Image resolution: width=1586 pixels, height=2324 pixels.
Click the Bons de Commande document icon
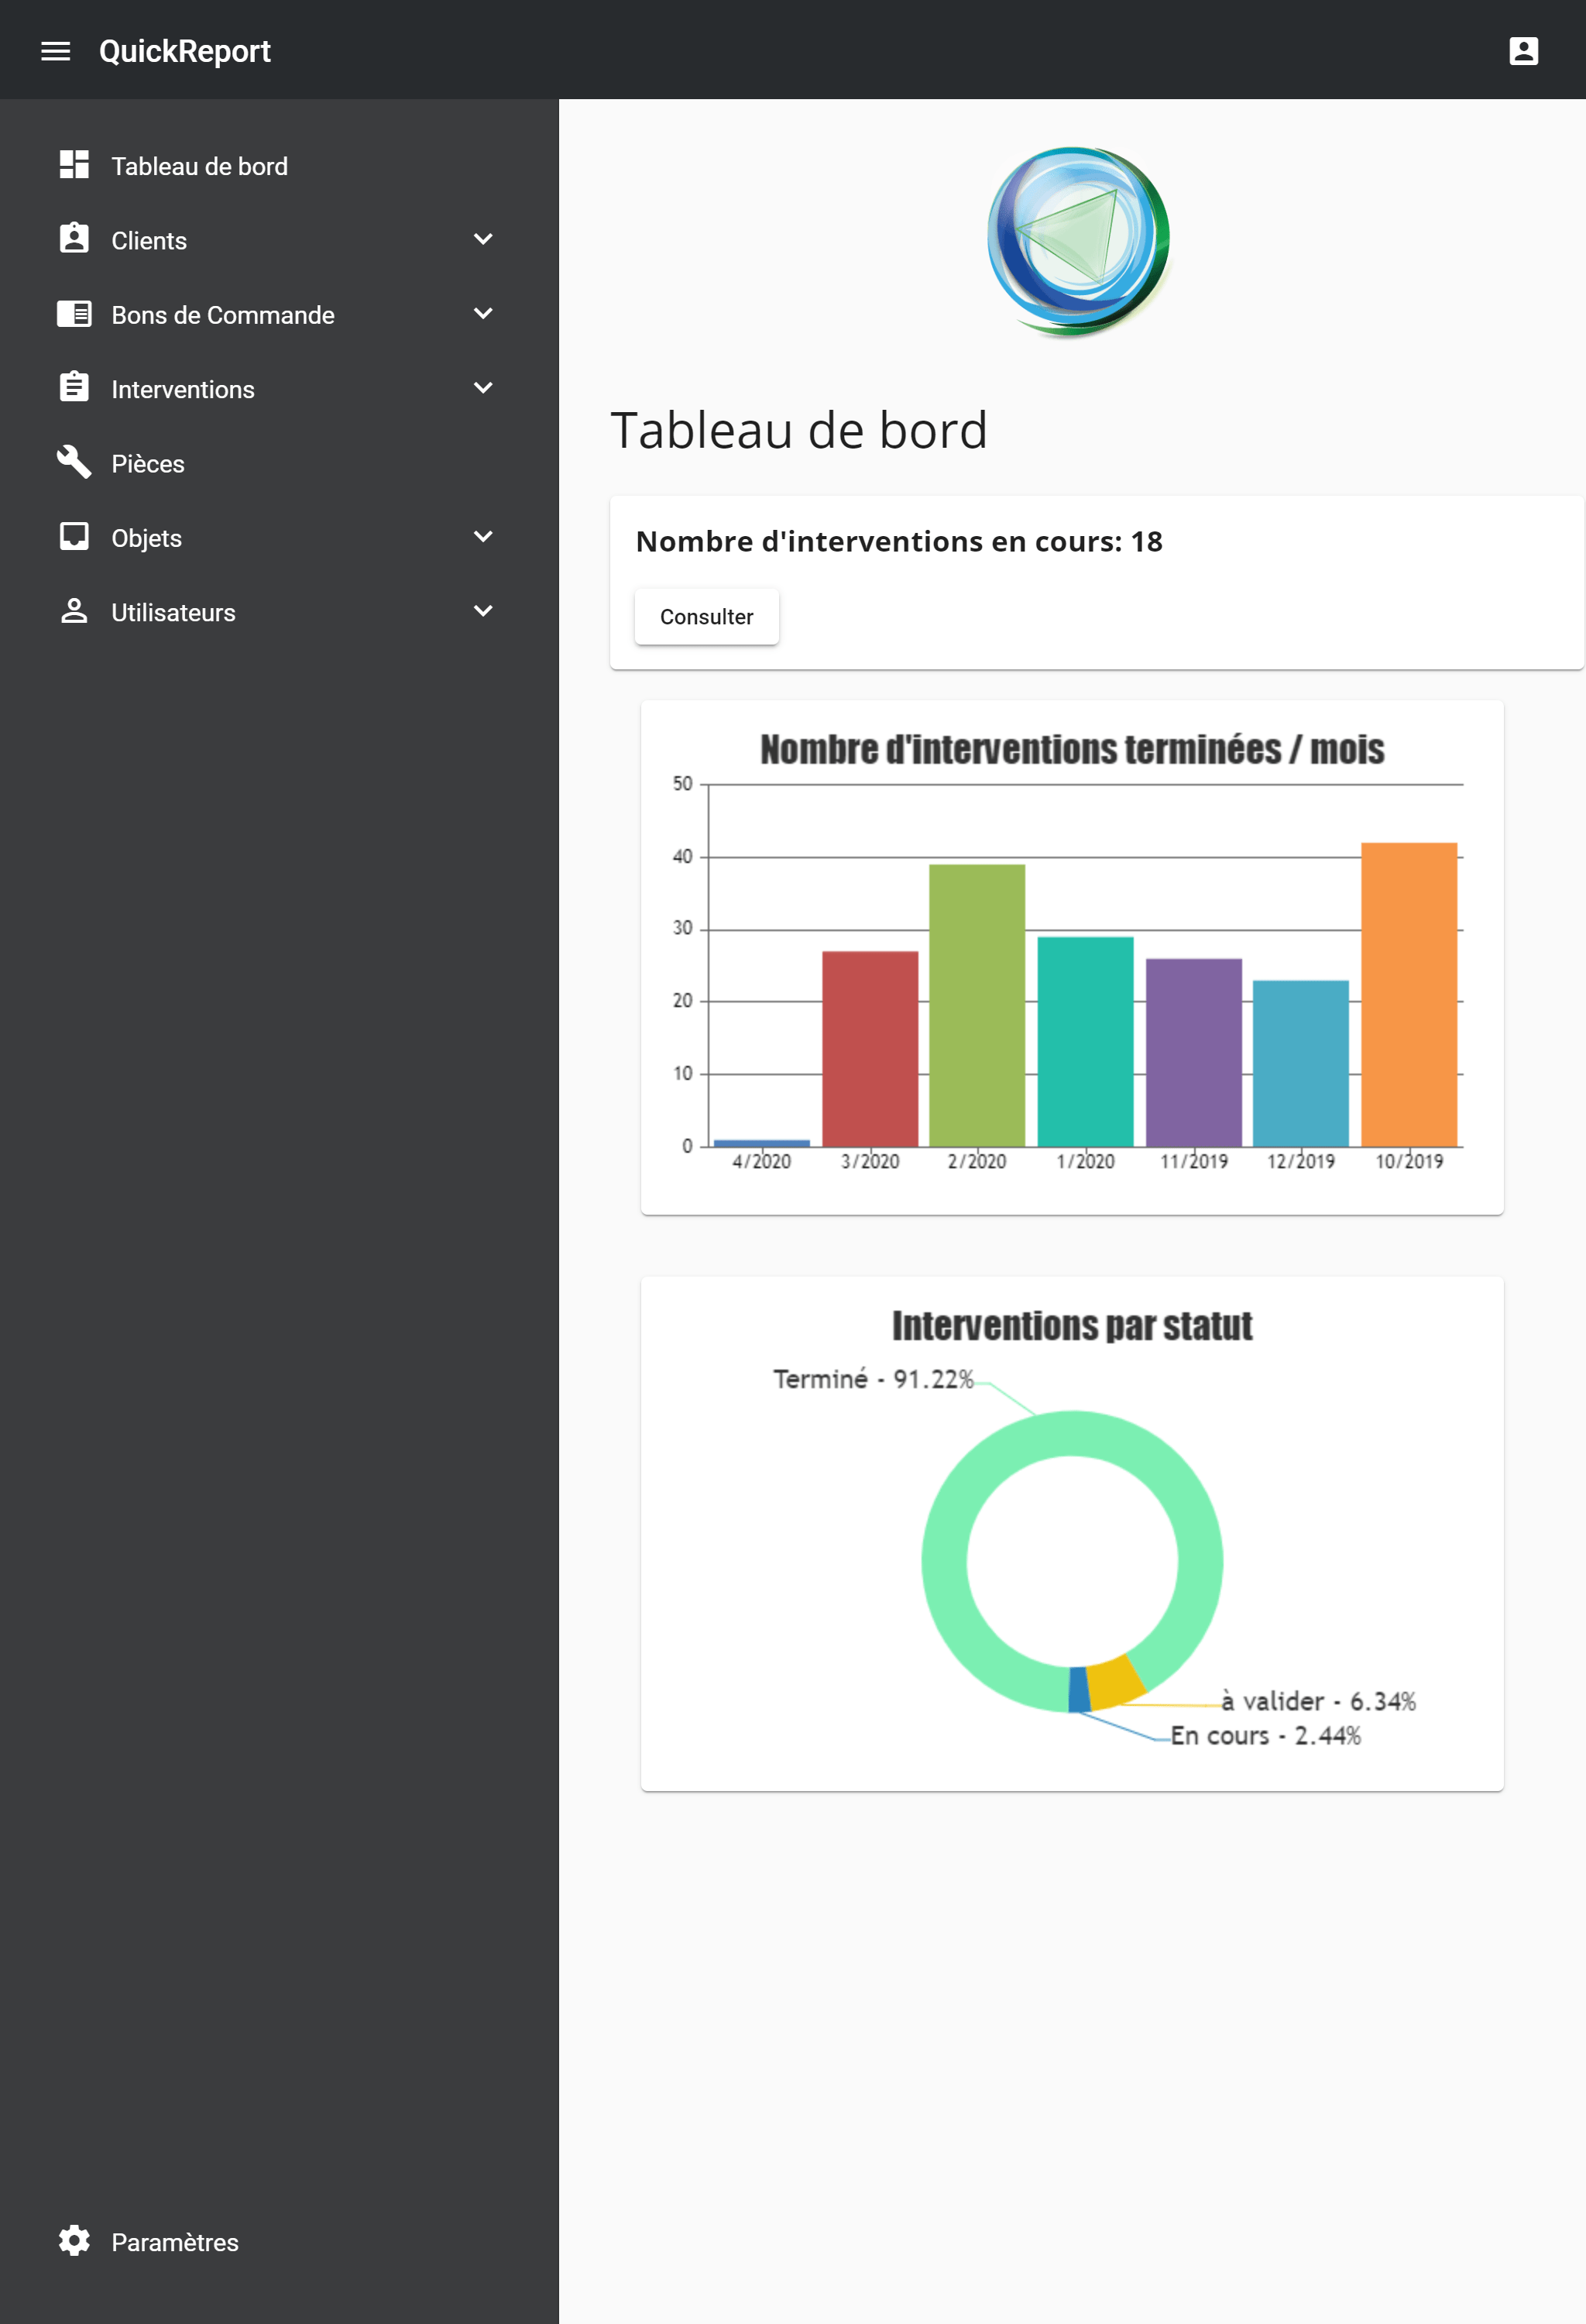(x=74, y=314)
